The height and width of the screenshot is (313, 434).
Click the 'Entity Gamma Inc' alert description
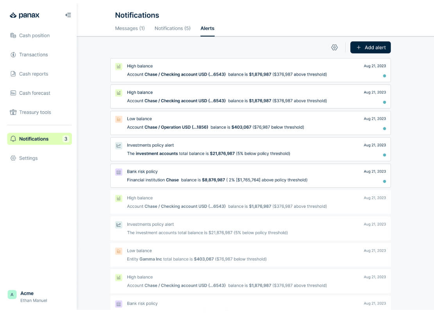197,259
